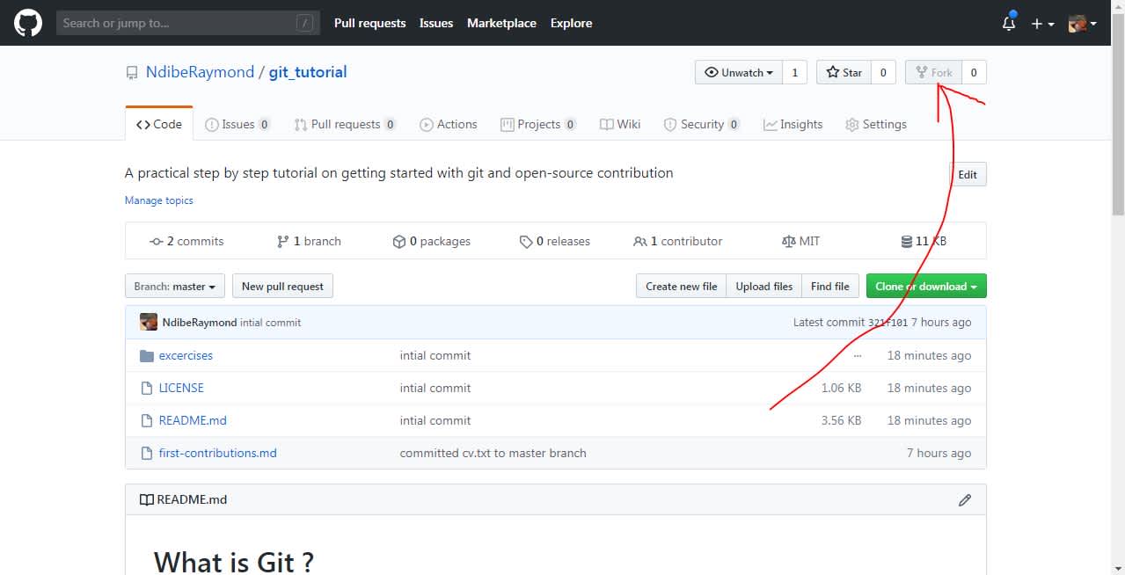Image resolution: width=1125 pixels, height=575 pixels.
Task: Focus the Search or jump to field
Action: coord(188,23)
